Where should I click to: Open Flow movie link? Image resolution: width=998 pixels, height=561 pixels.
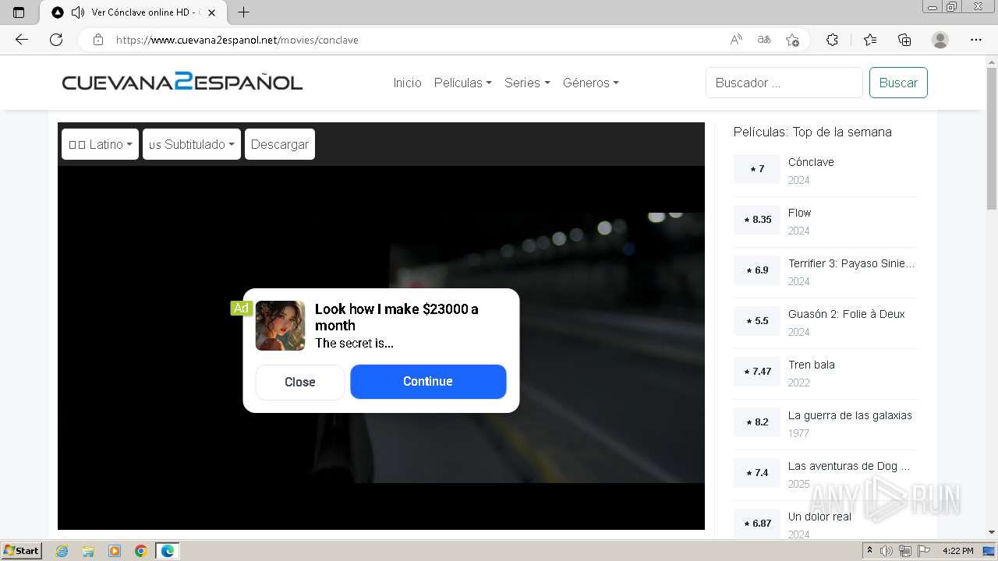tap(799, 213)
